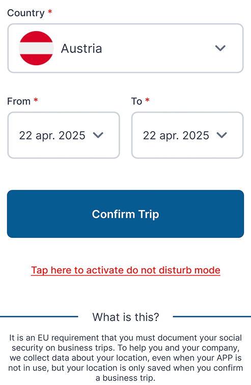
Task: Click the From field label
Action: (19, 101)
